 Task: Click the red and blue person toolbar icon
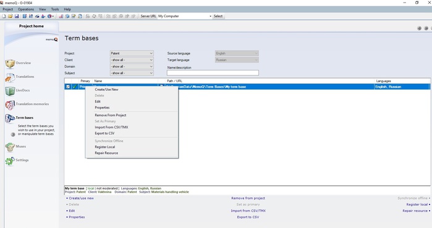[43, 16]
